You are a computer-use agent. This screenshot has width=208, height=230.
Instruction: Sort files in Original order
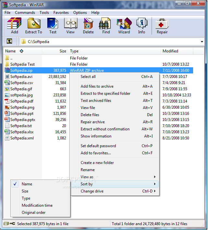[40, 213]
